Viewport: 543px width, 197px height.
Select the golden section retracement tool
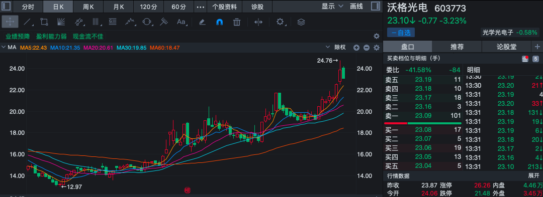click(x=113, y=22)
